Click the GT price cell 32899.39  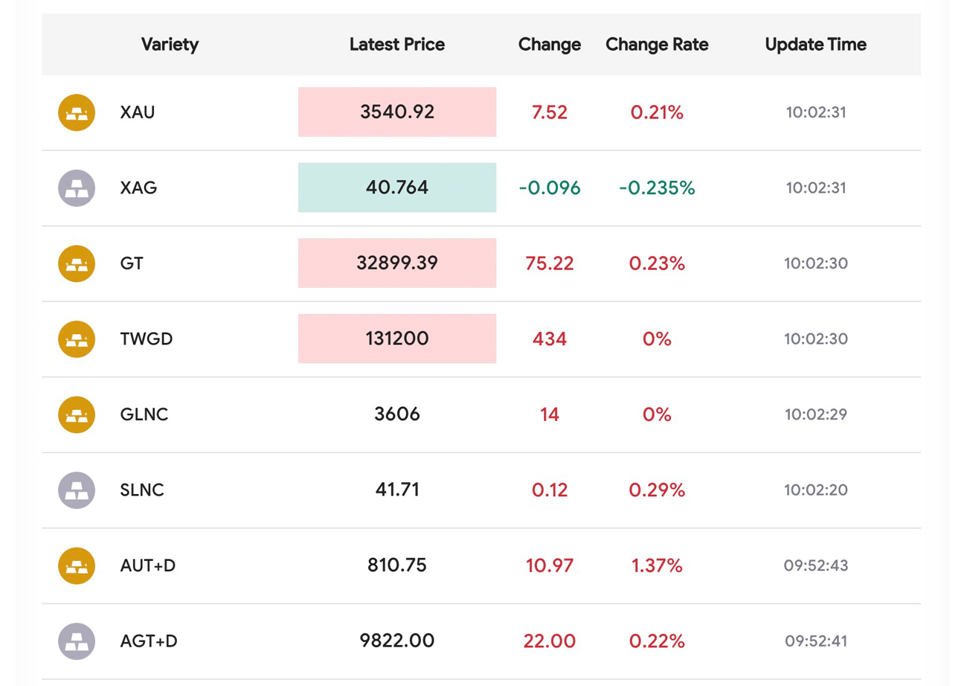pyautogui.click(x=397, y=263)
